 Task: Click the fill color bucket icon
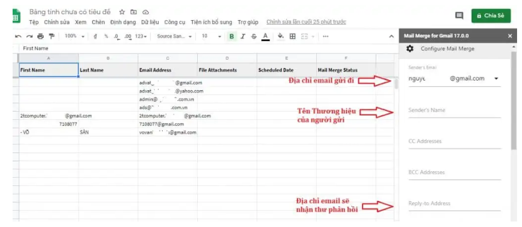point(280,37)
